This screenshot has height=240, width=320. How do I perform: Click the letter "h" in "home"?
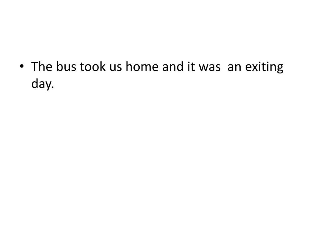pos(129,67)
